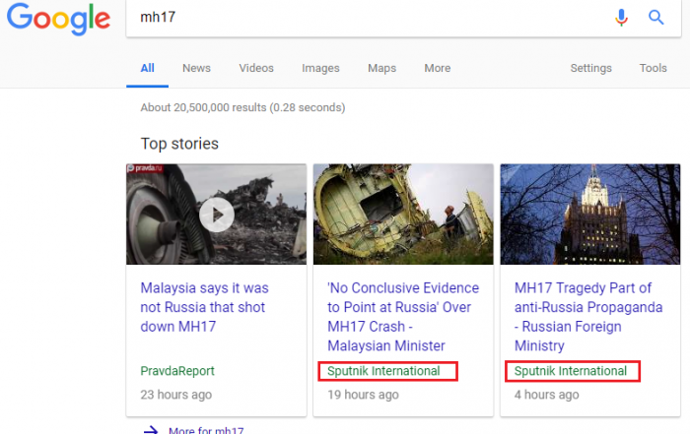690x434 pixels.
Task: Click the 'About 20,500,000 results' text
Action: [x=242, y=107]
